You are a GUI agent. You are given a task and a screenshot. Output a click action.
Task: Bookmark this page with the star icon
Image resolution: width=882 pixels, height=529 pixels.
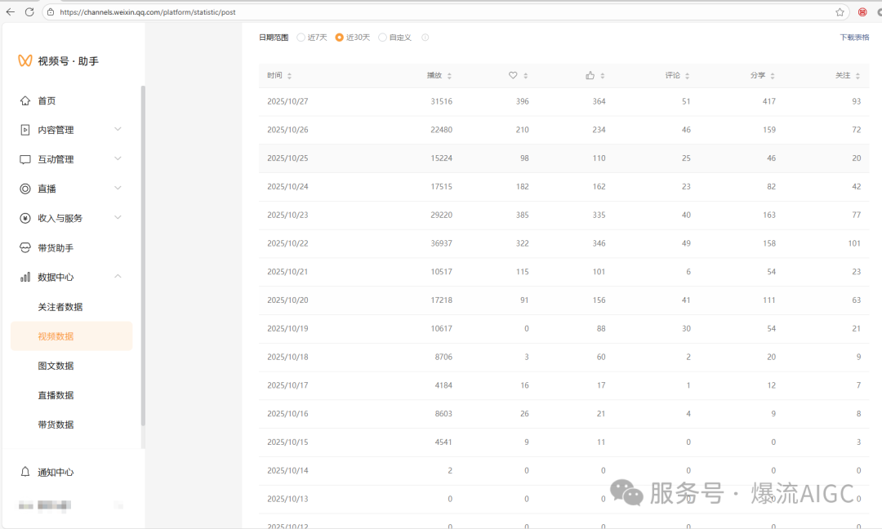(840, 11)
